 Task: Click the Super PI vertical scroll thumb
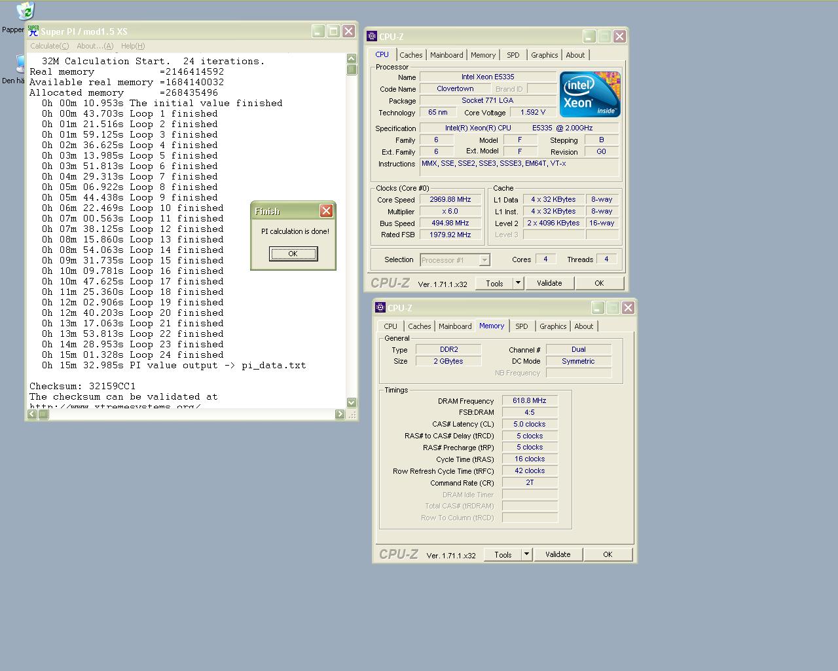click(352, 69)
